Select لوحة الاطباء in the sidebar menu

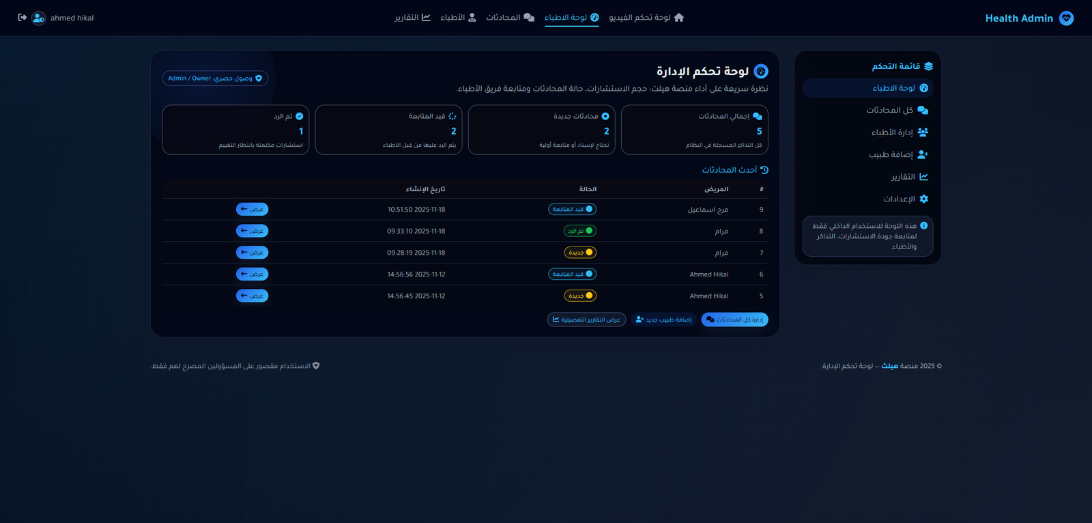[x=893, y=88]
